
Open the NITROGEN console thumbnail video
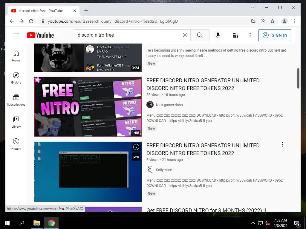pyautogui.click(x=88, y=171)
